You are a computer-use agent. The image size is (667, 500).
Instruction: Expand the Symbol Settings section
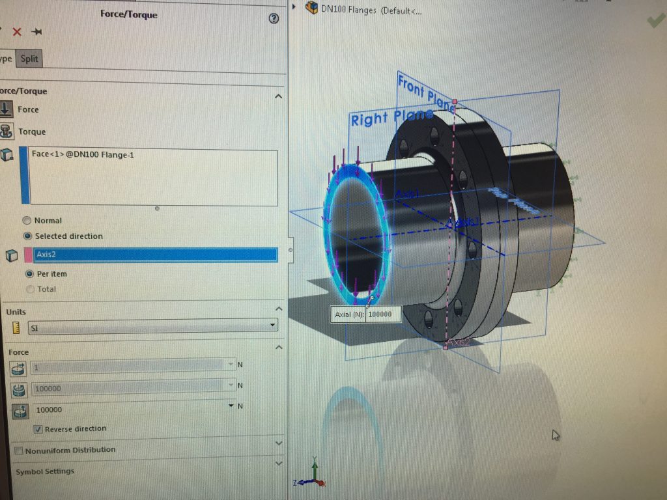coord(279,464)
